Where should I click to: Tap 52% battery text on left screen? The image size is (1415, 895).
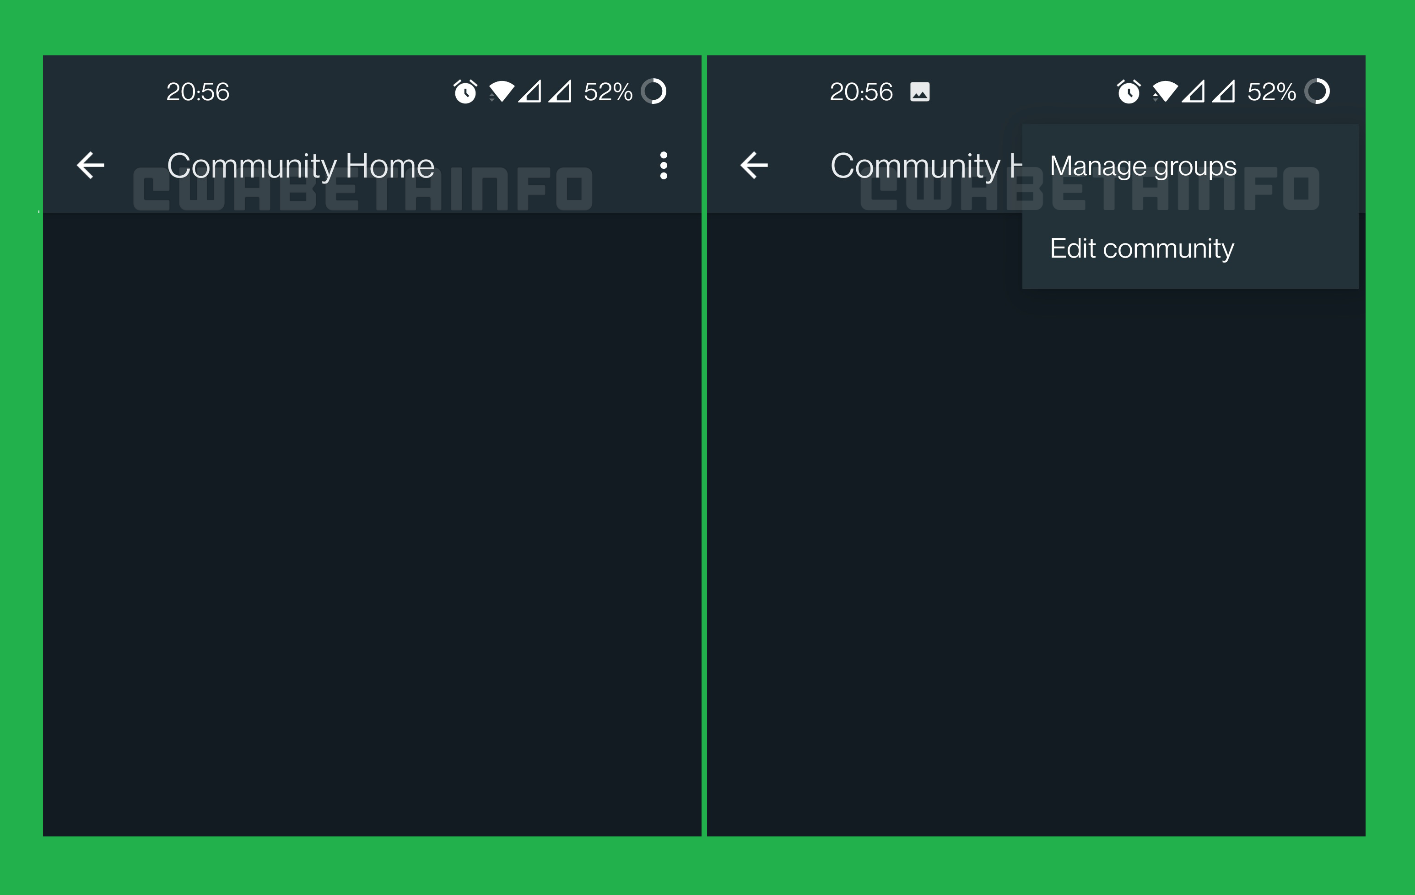tap(608, 92)
